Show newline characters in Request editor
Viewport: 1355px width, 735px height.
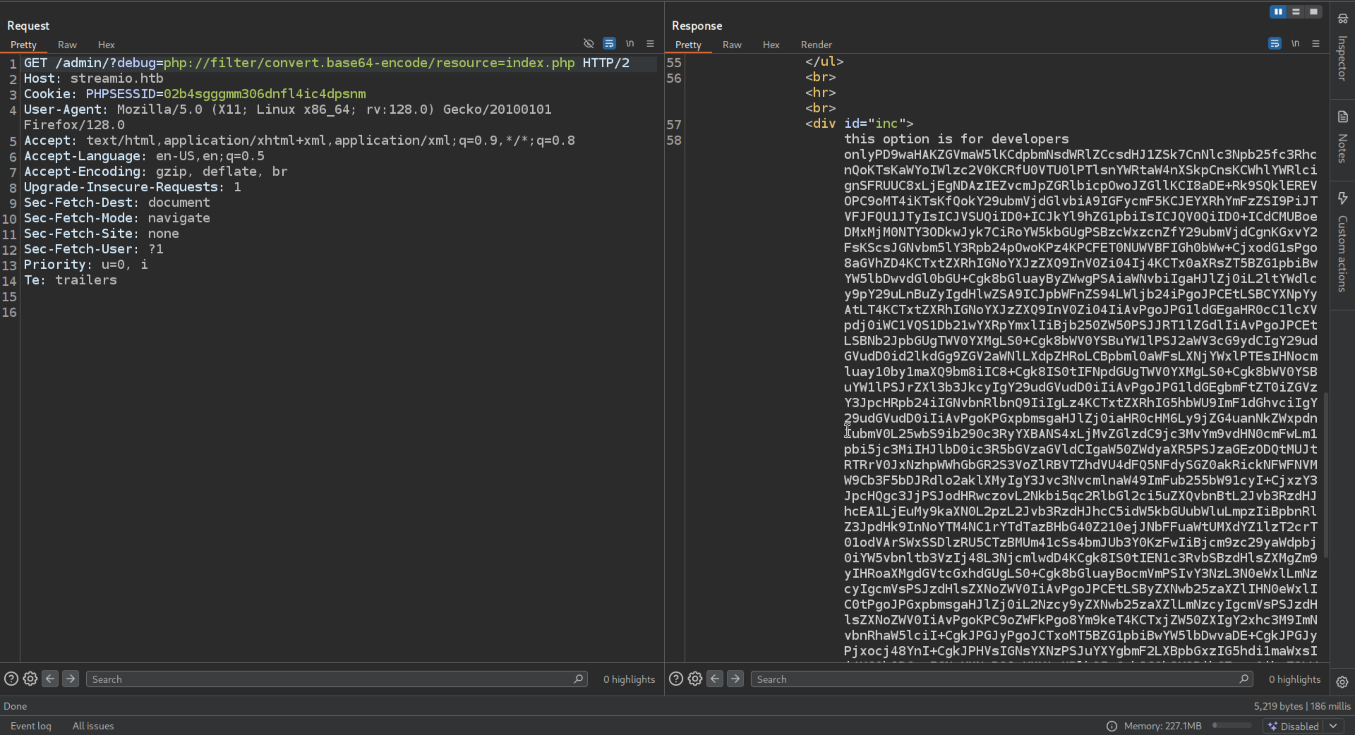tap(630, 44)
